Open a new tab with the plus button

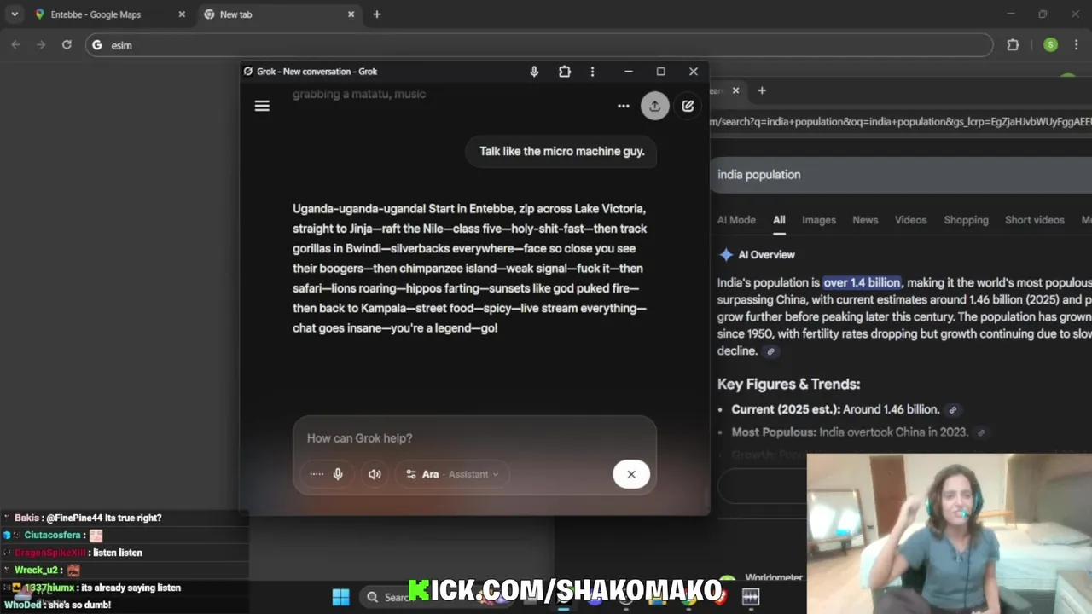(x=376, y=14)
